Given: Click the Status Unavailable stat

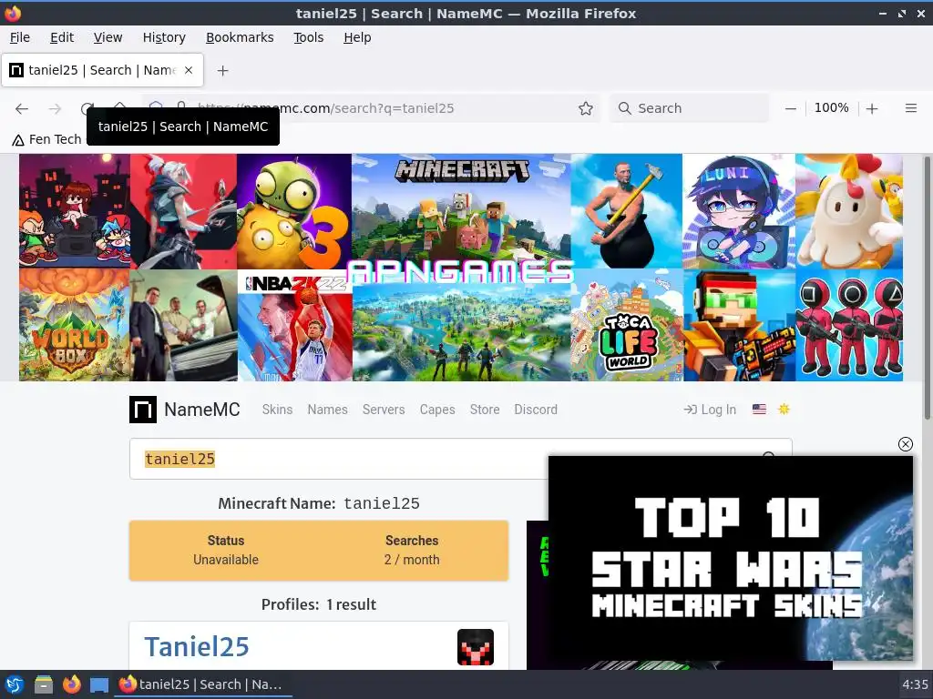Looking at the screenshot, I should coord(226,550).
